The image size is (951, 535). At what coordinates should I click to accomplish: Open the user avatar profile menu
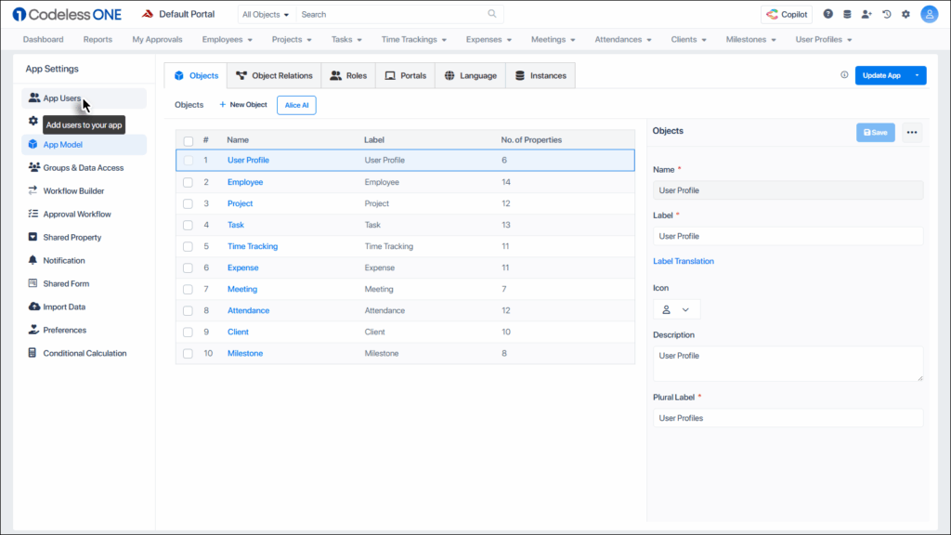pos(929,14)
